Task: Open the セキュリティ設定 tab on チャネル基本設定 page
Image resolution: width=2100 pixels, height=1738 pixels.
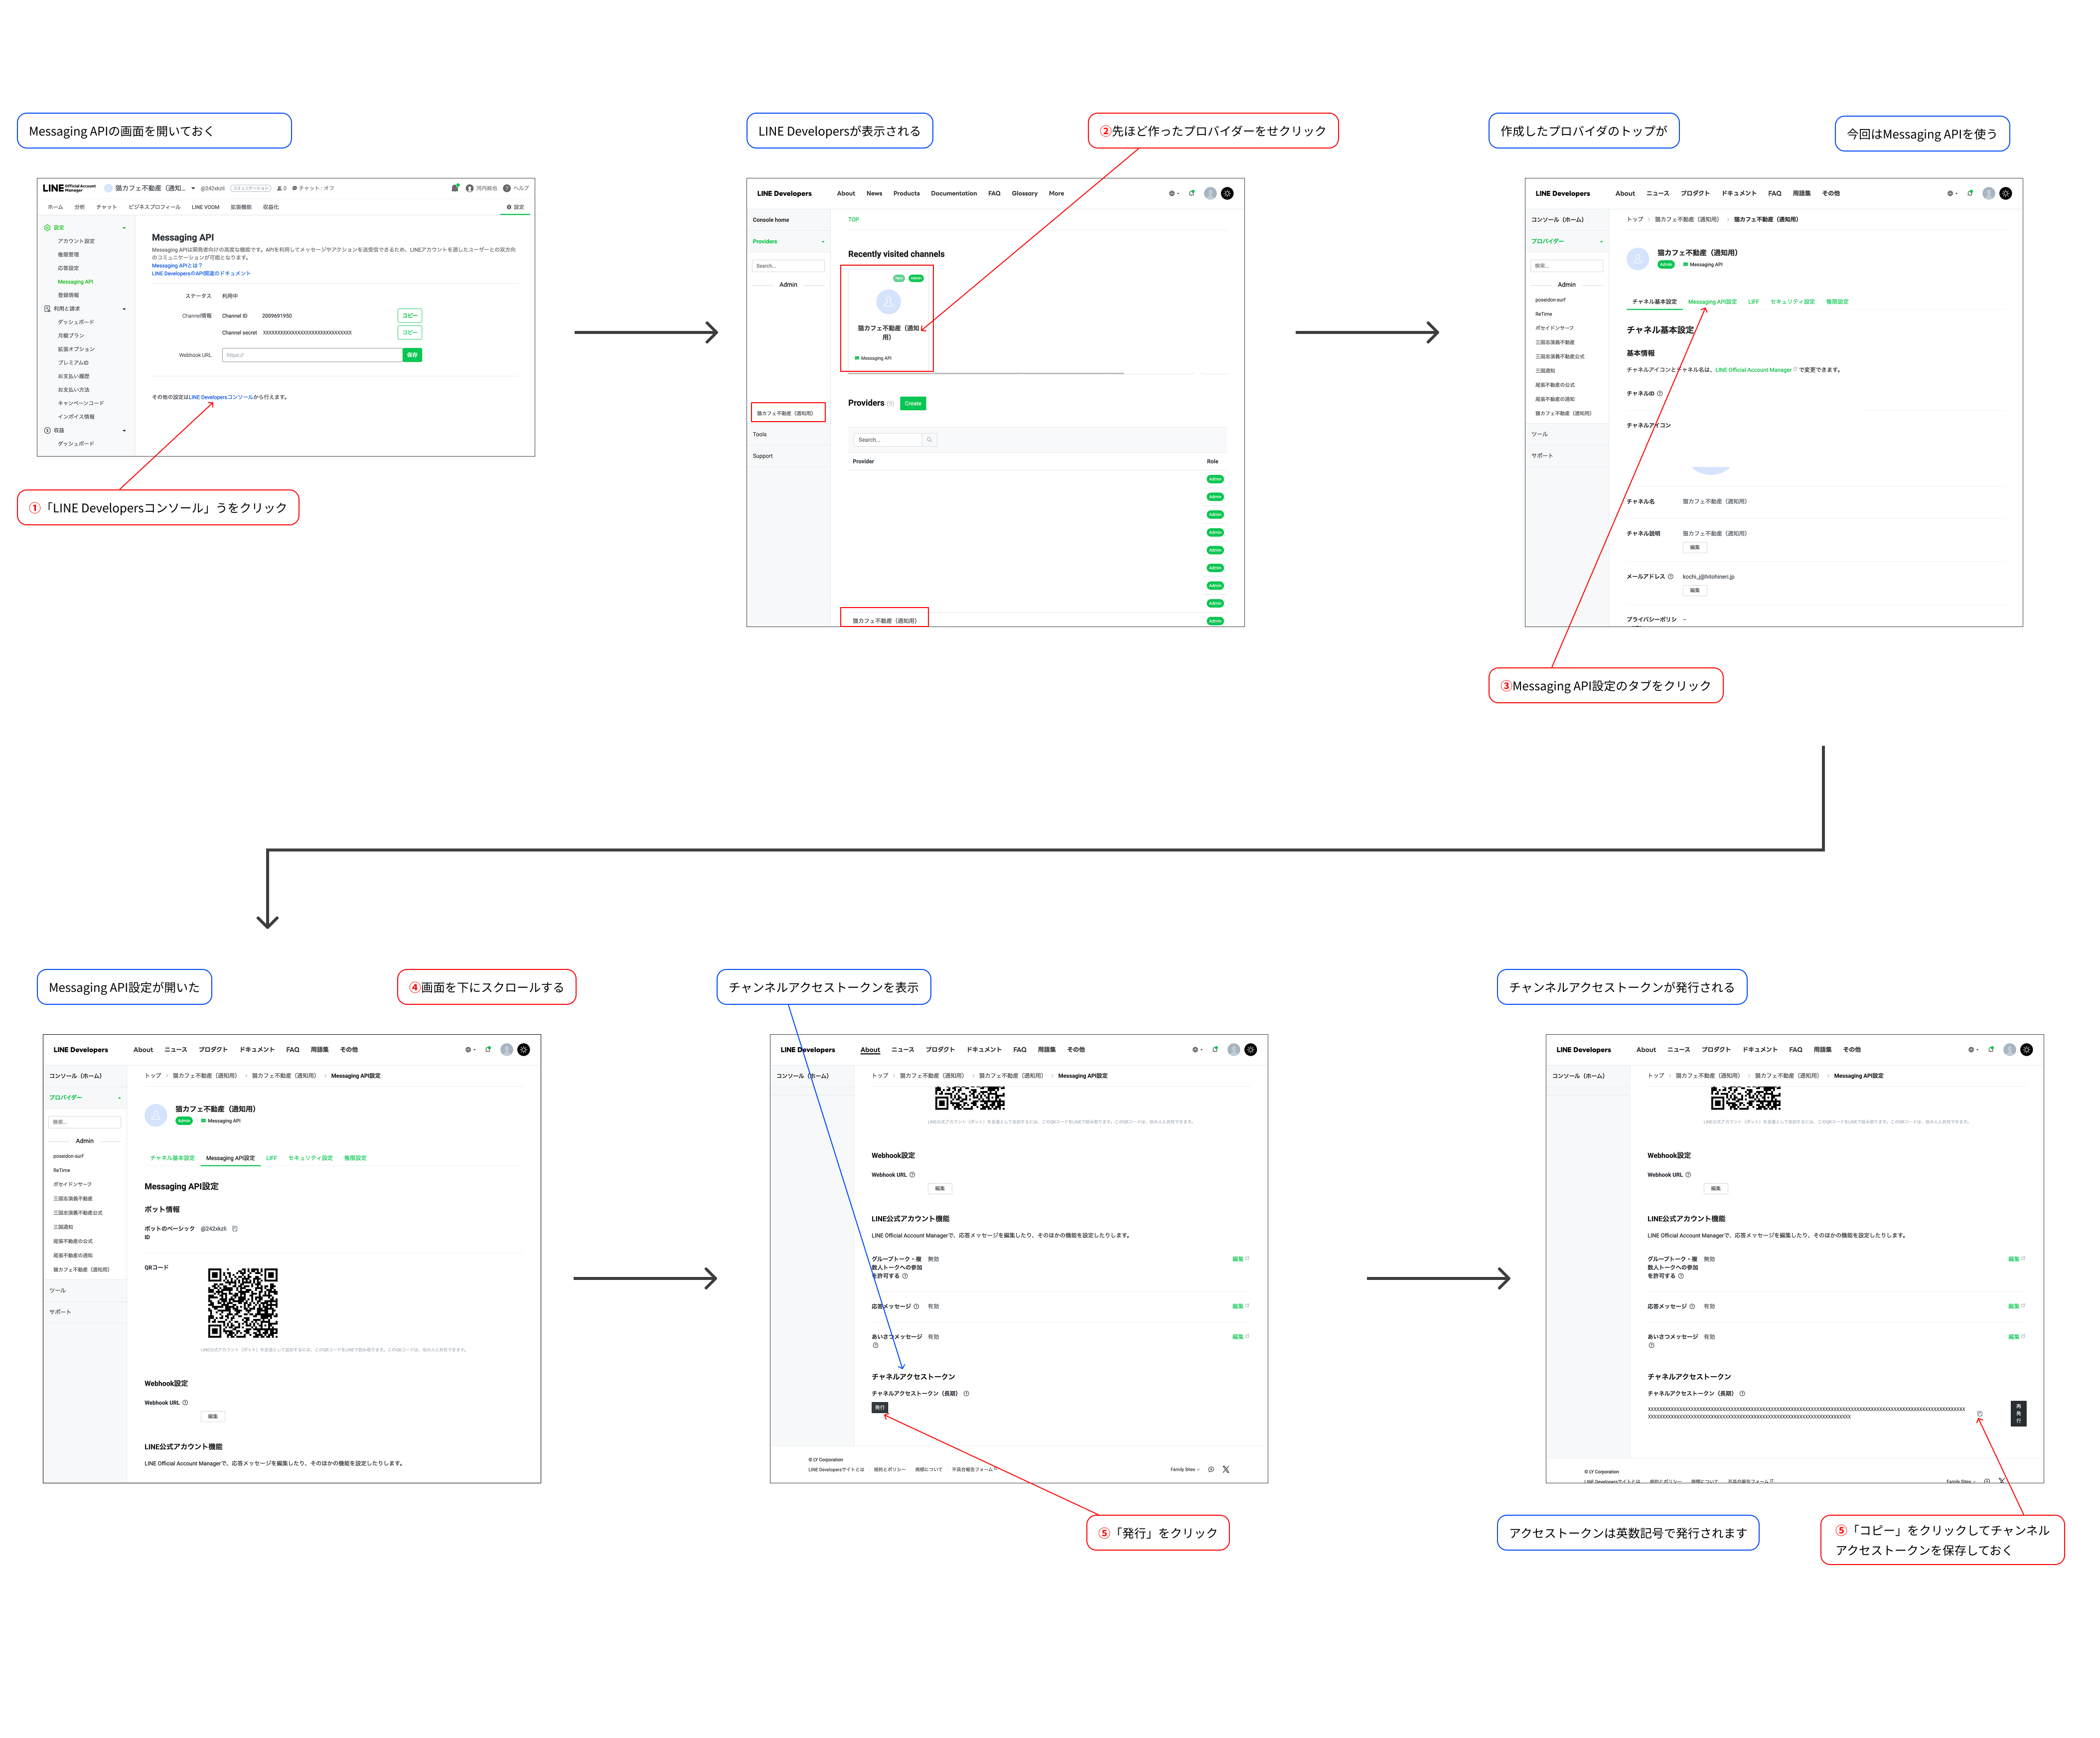Action: [x=1792, y=301]
